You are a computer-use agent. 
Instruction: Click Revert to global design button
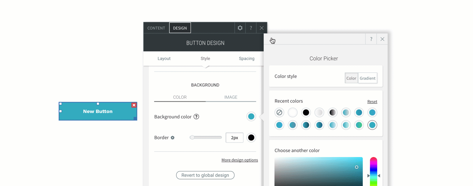coord(205,175)
